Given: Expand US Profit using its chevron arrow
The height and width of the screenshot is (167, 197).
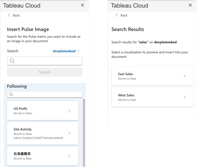Looking at the screenshot, I should pyautogui.click(x=69, y=111).
